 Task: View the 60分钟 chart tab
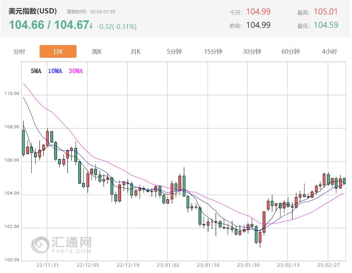pos(291,52)
